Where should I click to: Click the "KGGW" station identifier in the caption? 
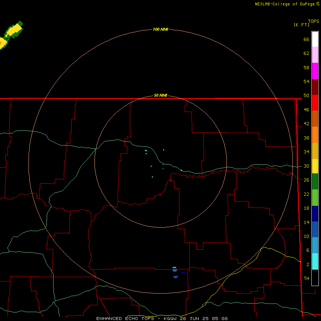coord(171,319)
